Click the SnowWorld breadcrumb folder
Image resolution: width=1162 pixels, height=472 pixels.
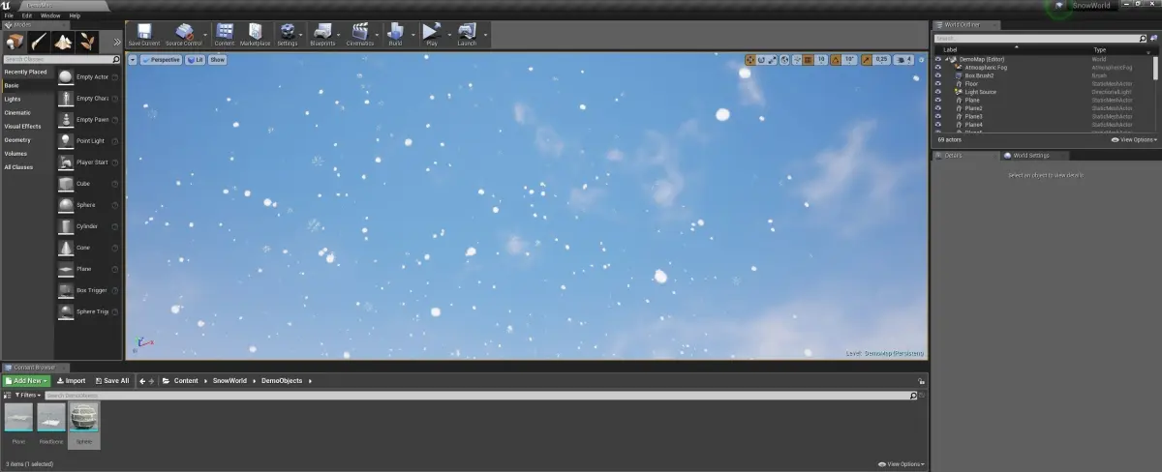[x=231, y=381]
